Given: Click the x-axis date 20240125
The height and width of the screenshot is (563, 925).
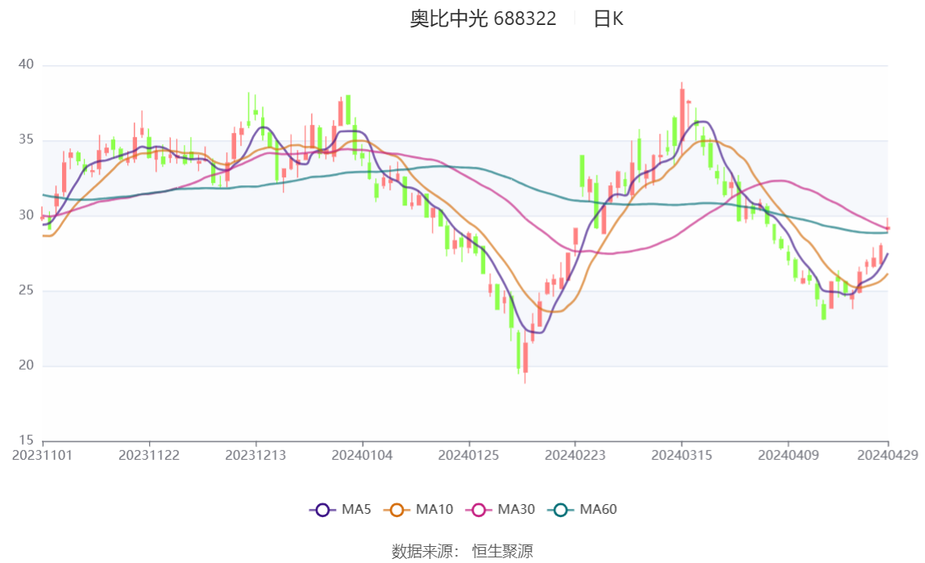Looking at the screenshot, I should (x=468, y=455).
